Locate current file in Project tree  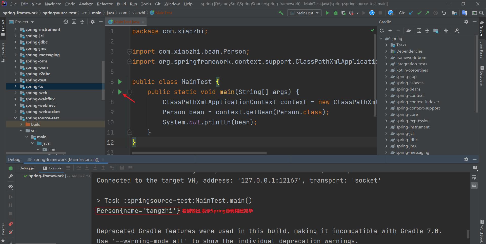[66, 22]
